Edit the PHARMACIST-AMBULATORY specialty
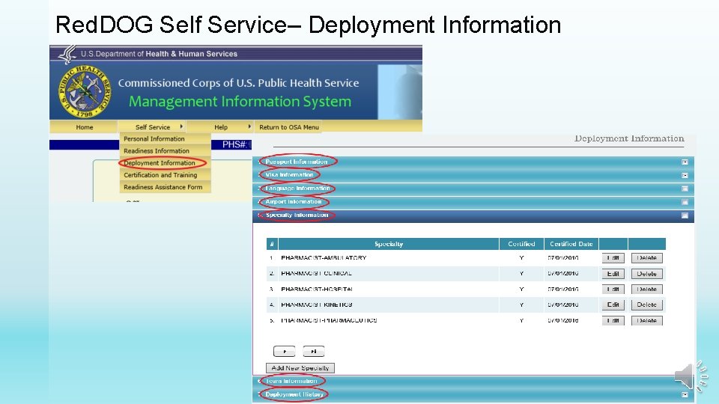The width and height of the screenshot is (719, 404). 613,258
